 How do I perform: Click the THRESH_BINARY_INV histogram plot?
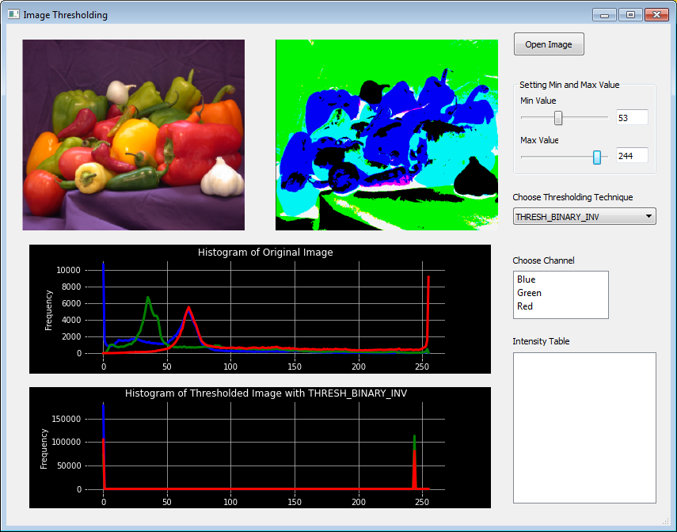[x=260, y=447]
